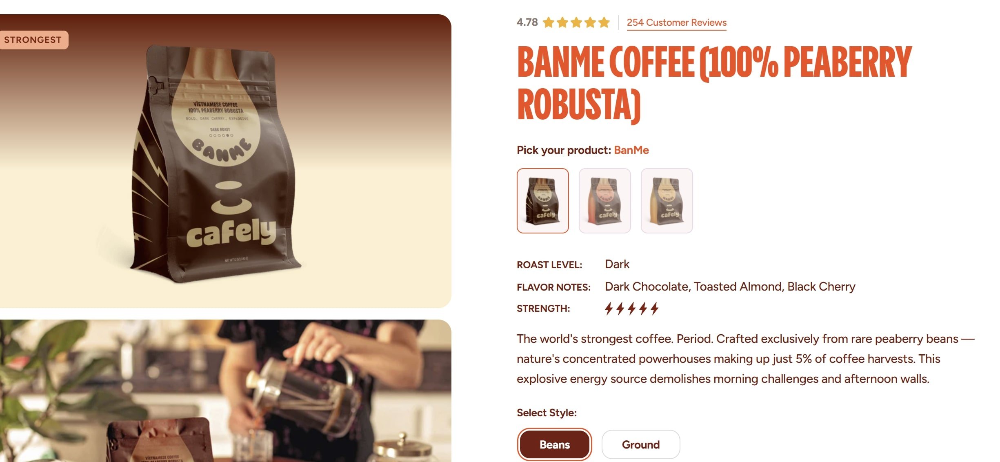Screen dimensions: 1000x462
Task: Pick the pink SaiGon bag thumbnail
Action: (605, 201)
